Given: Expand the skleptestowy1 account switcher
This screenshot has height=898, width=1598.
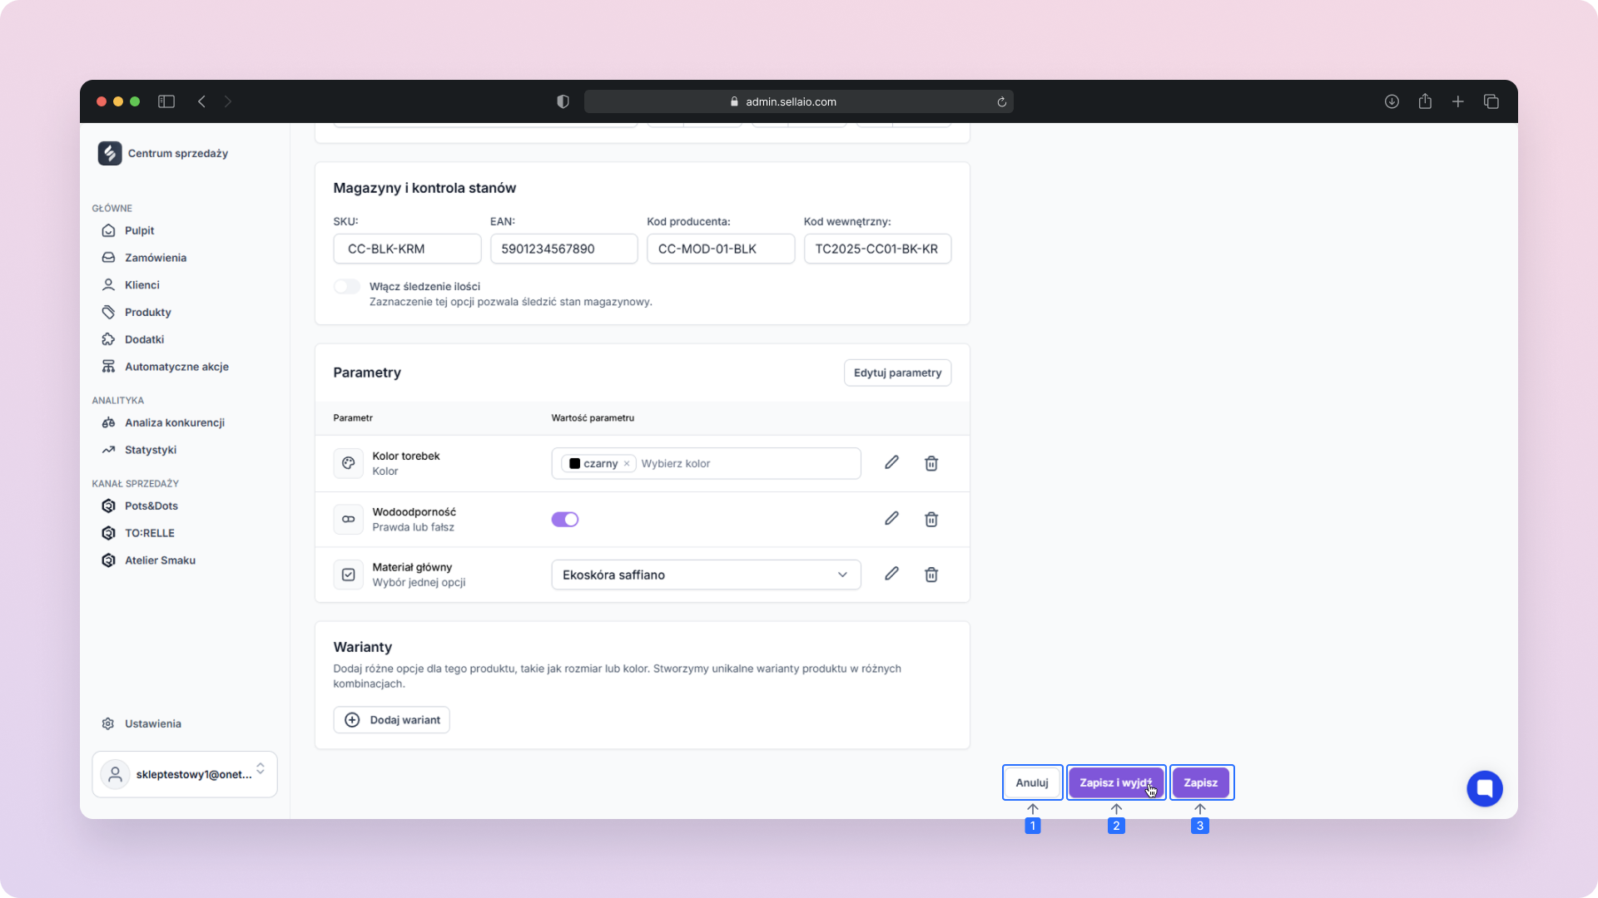Looking at the screenshot, I should coord(185,774).
